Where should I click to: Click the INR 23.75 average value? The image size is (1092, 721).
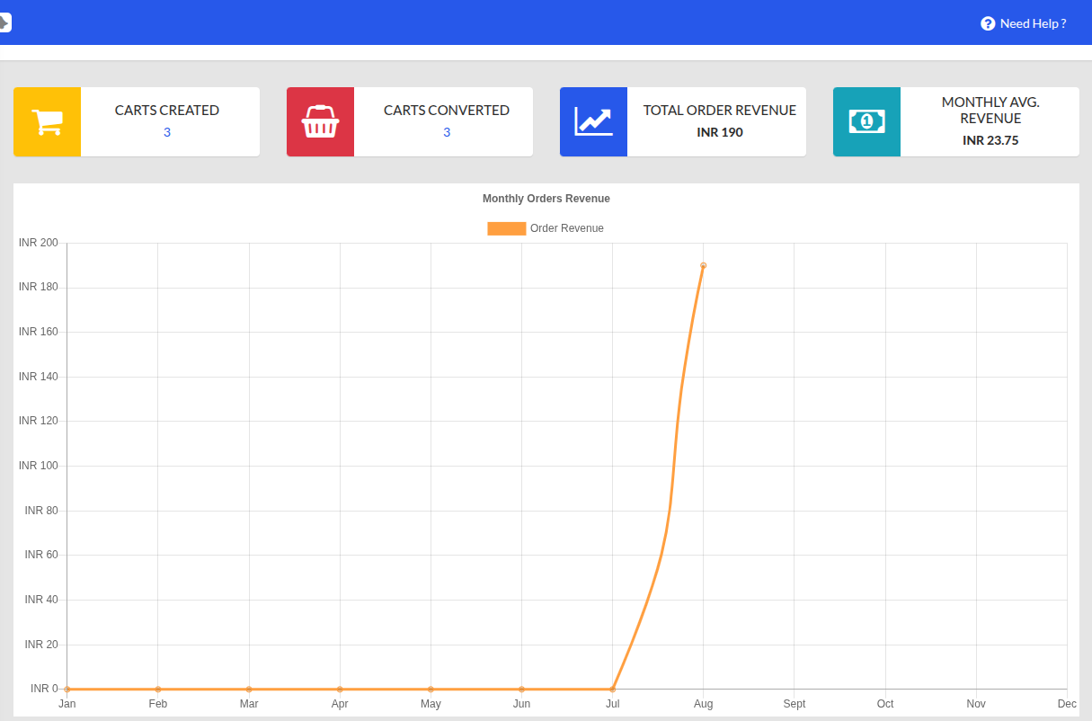[x=990, y=140]
